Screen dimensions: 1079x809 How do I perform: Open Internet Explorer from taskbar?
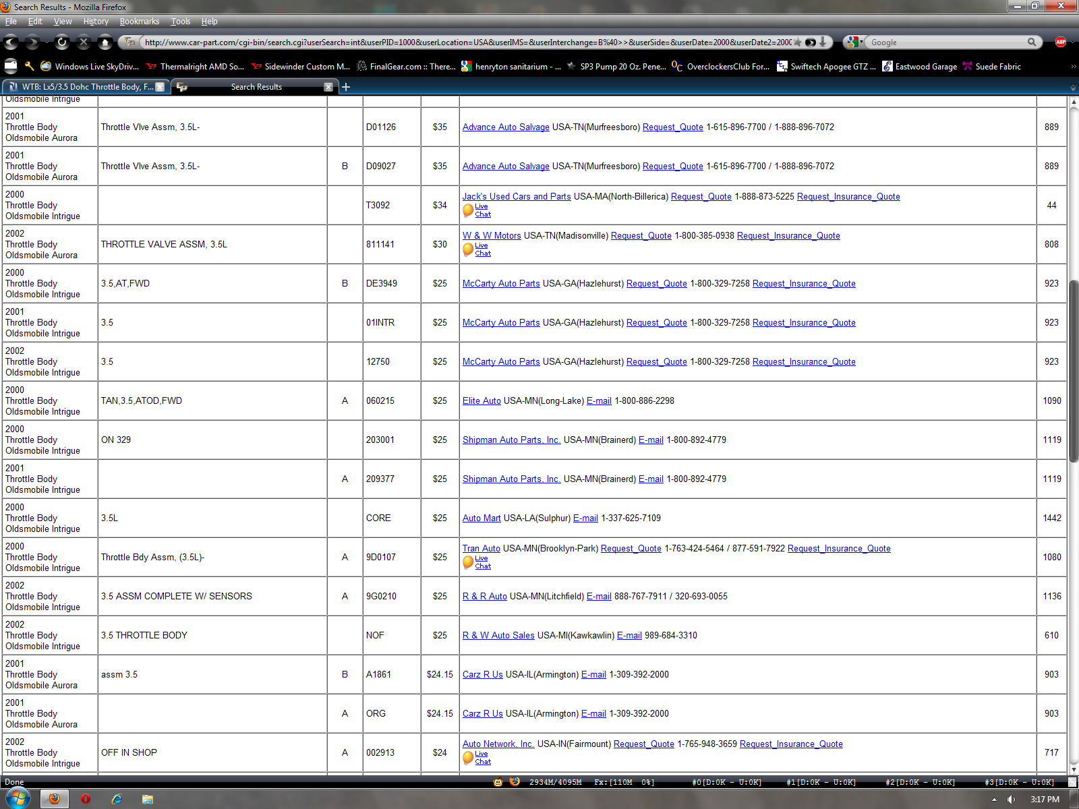pyautogui.click(x=117, y=799)
